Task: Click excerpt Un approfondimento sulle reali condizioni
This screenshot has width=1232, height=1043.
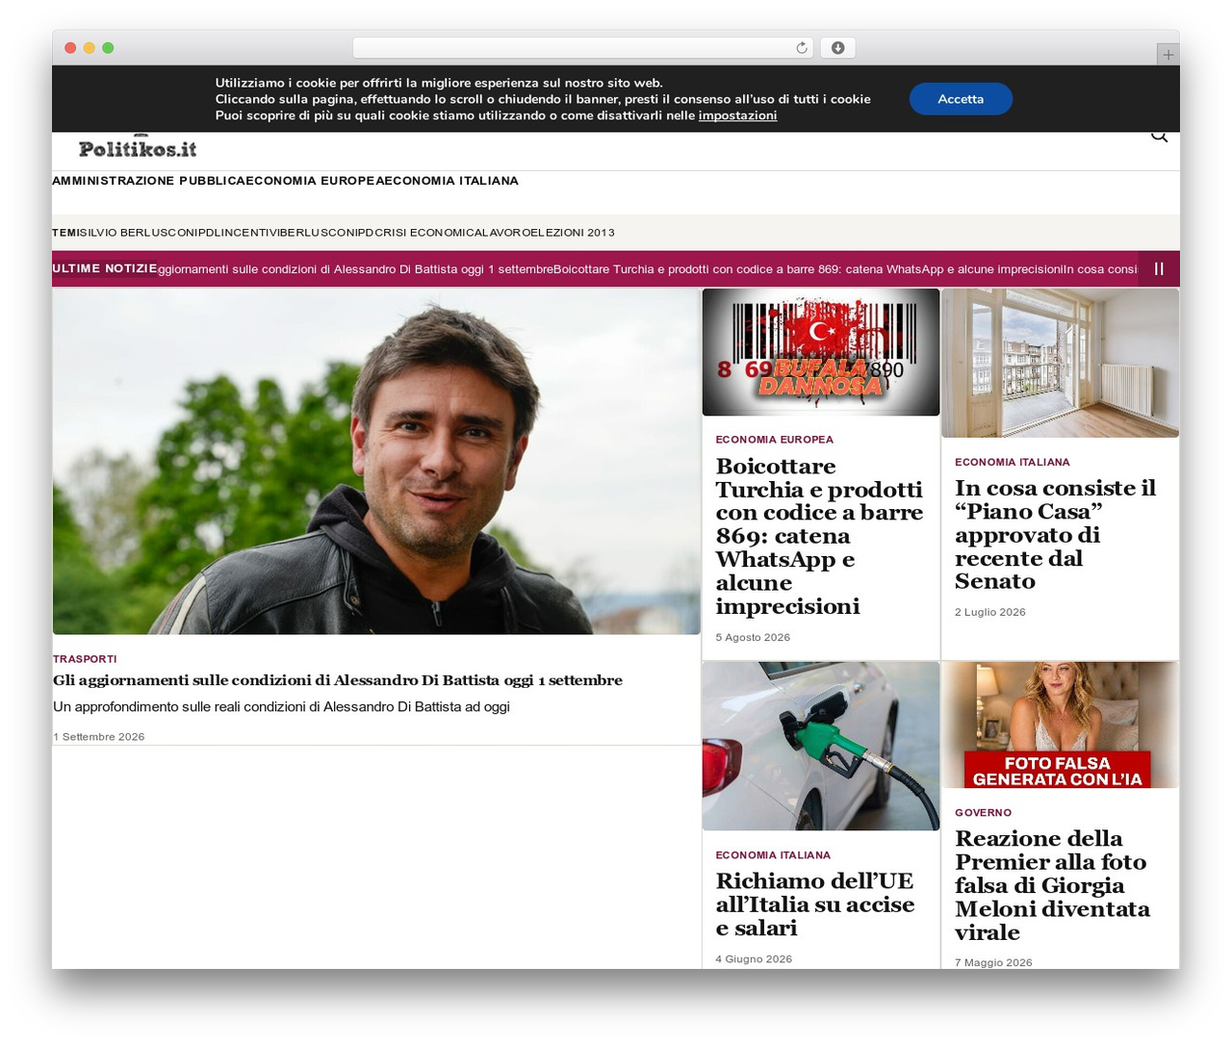Action: pos(281,707)
